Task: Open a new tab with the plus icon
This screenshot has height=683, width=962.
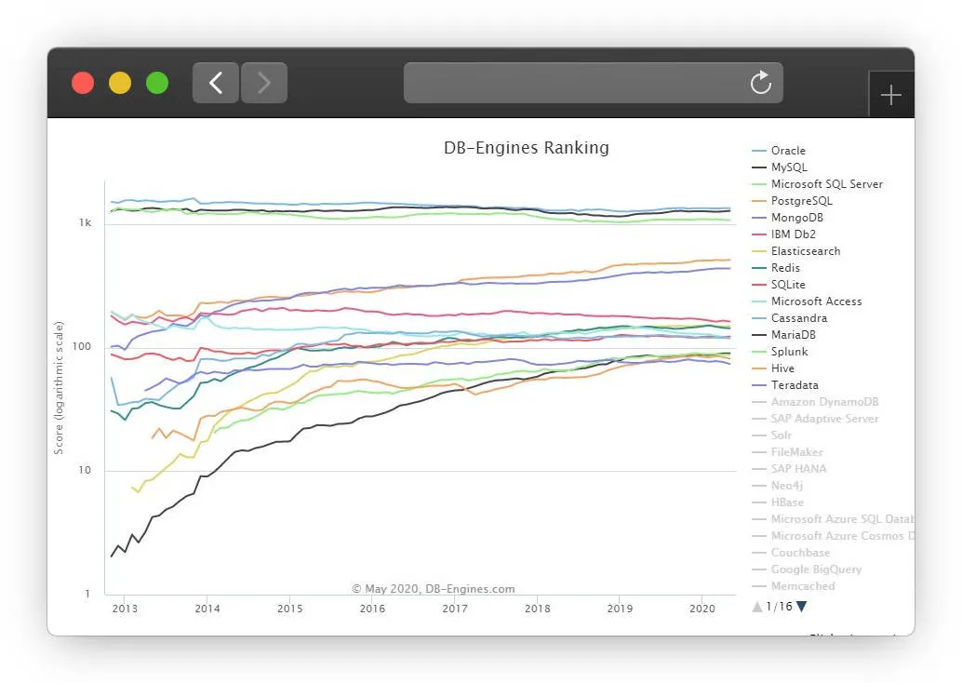Action: coord(891,95)
